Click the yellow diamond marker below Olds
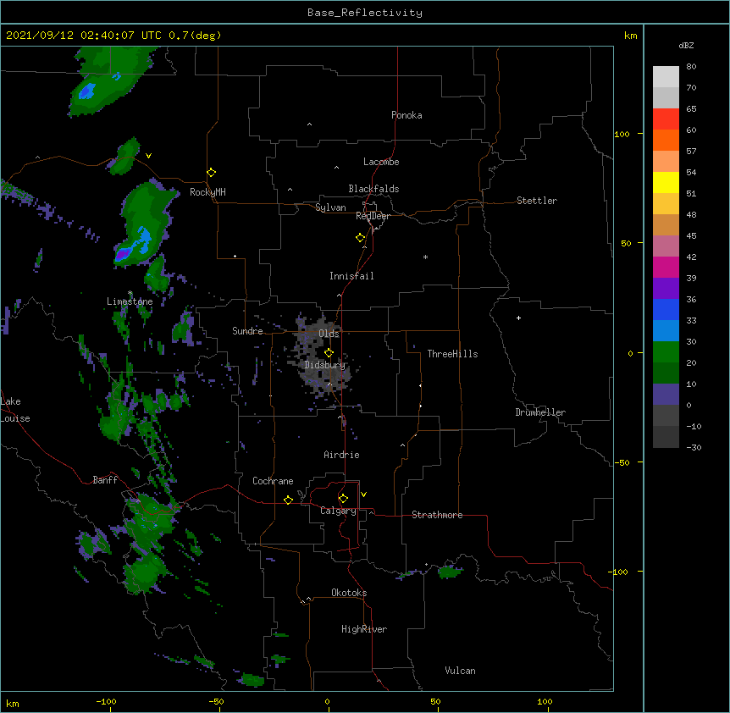 (329, 353)
